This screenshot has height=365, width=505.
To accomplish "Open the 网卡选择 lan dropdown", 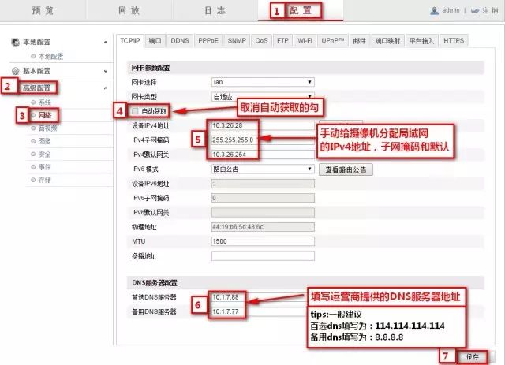I will (263, 81).
